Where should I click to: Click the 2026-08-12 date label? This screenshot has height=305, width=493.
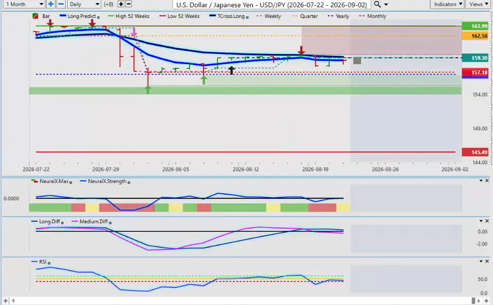click(245, 169)
